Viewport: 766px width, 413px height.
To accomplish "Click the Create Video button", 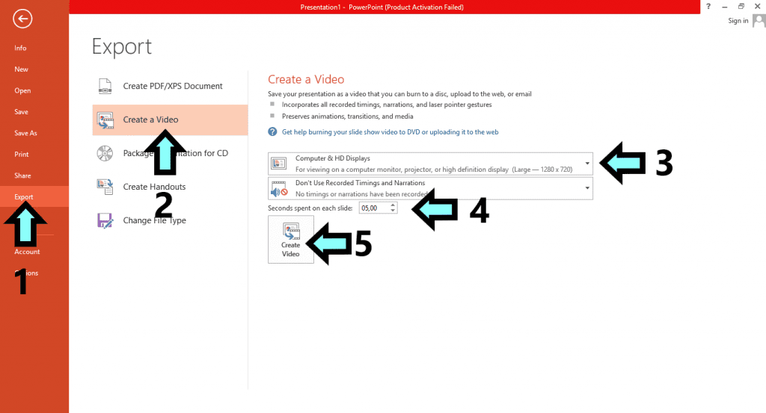I will click(291, 240).
